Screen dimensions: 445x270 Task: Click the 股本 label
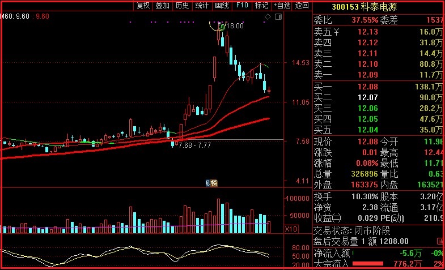pos(389,196)
